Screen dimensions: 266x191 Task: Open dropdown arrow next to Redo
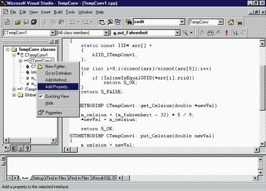(x=91, y=22)
